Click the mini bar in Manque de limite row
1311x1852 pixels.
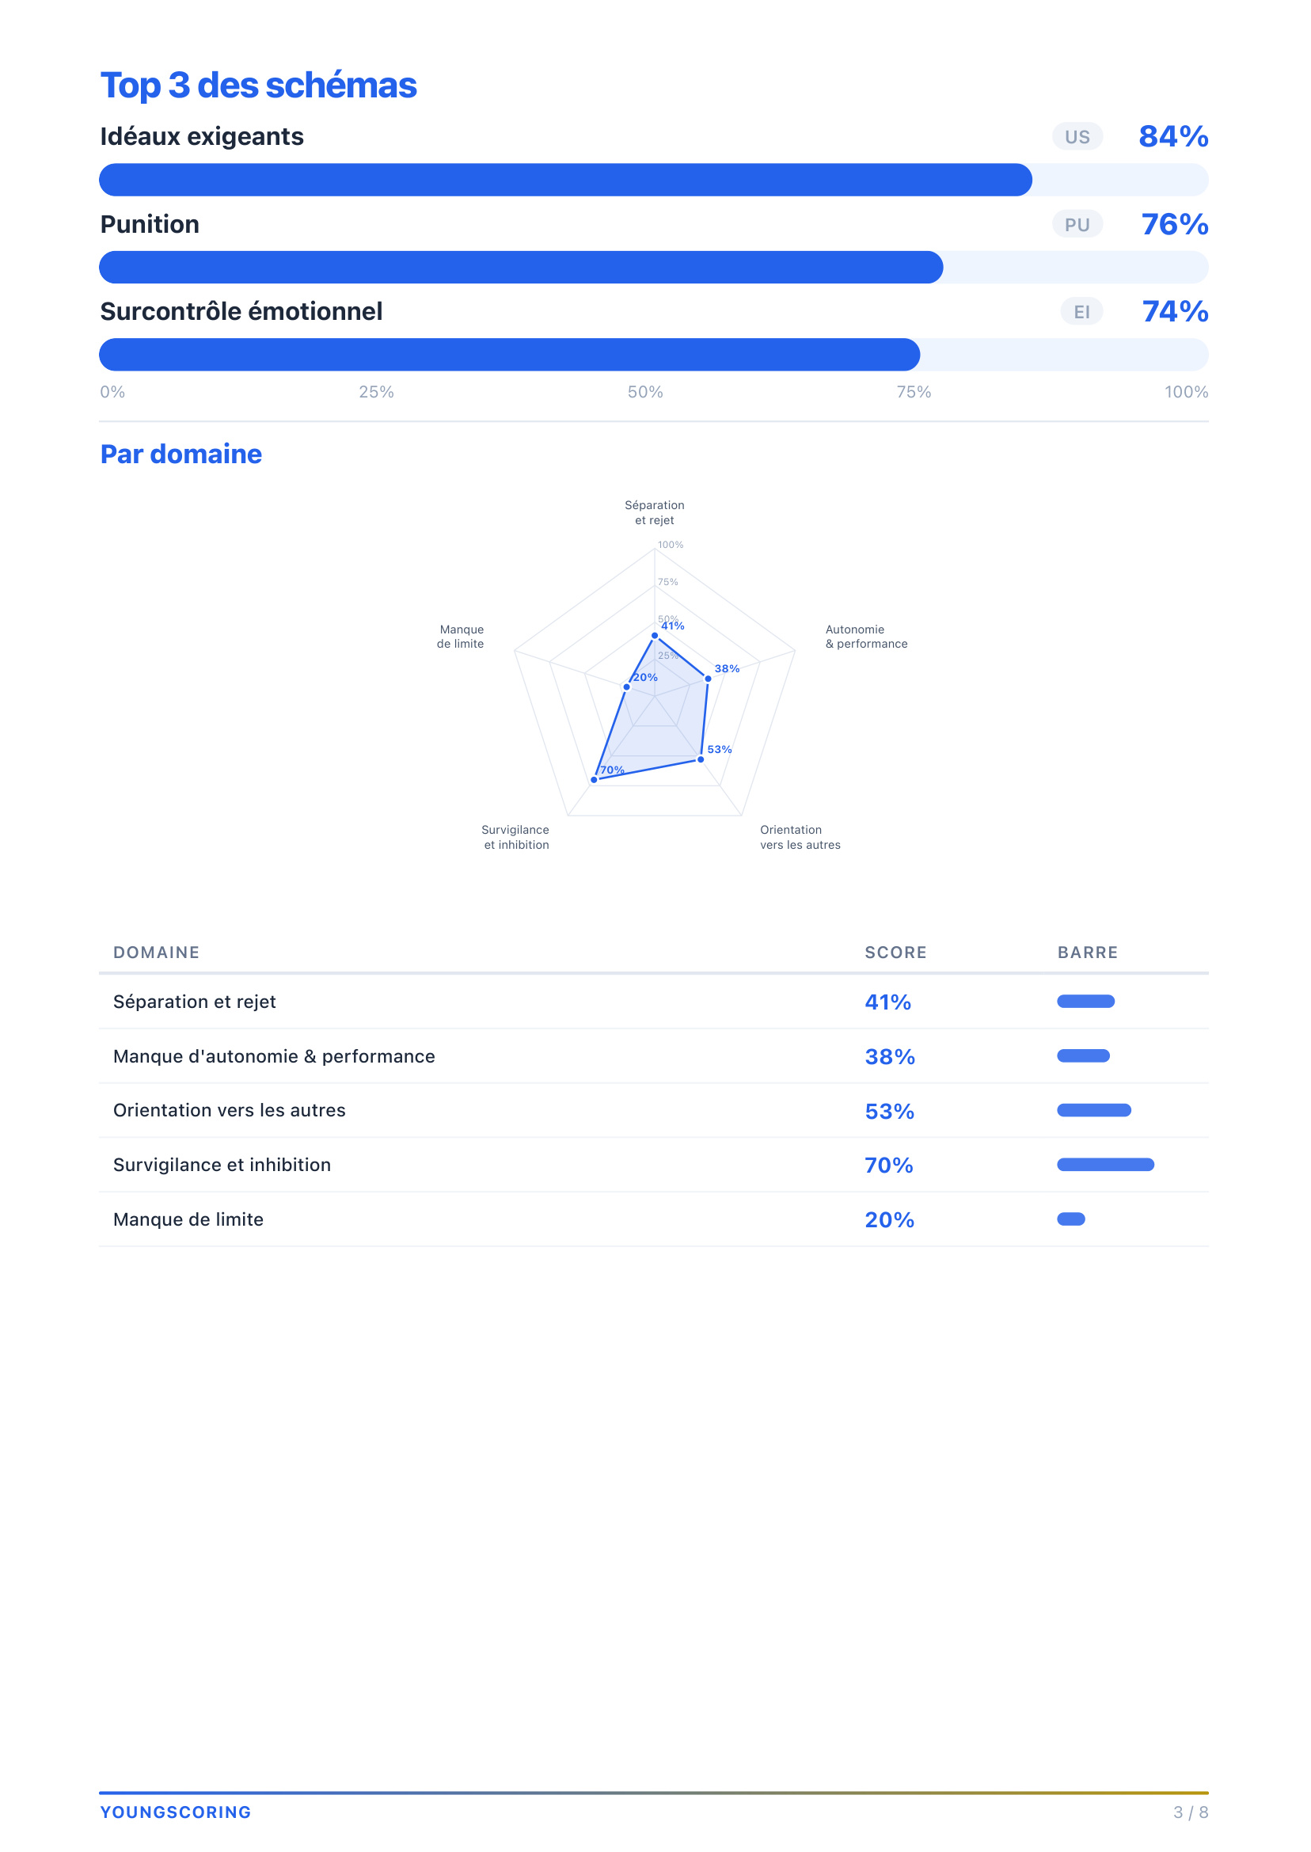[1070, 1219]
